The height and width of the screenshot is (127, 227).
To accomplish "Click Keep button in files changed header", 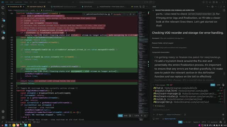I will [x=213, y=85].
